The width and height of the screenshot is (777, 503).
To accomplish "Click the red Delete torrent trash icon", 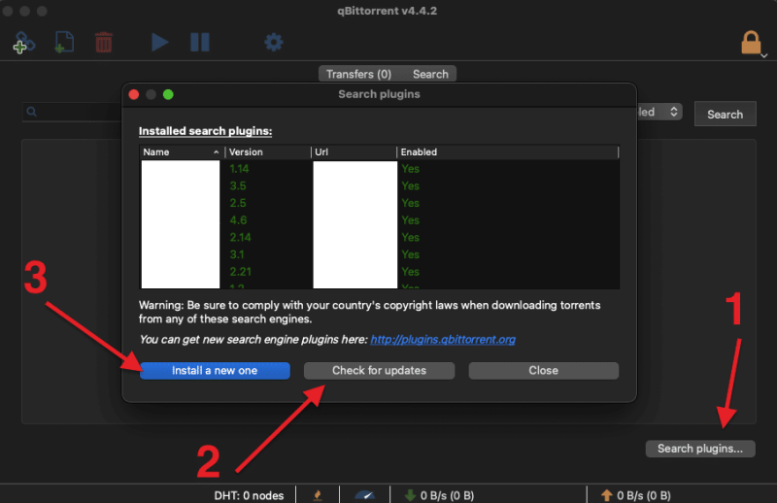I will [x=104, y=42].
